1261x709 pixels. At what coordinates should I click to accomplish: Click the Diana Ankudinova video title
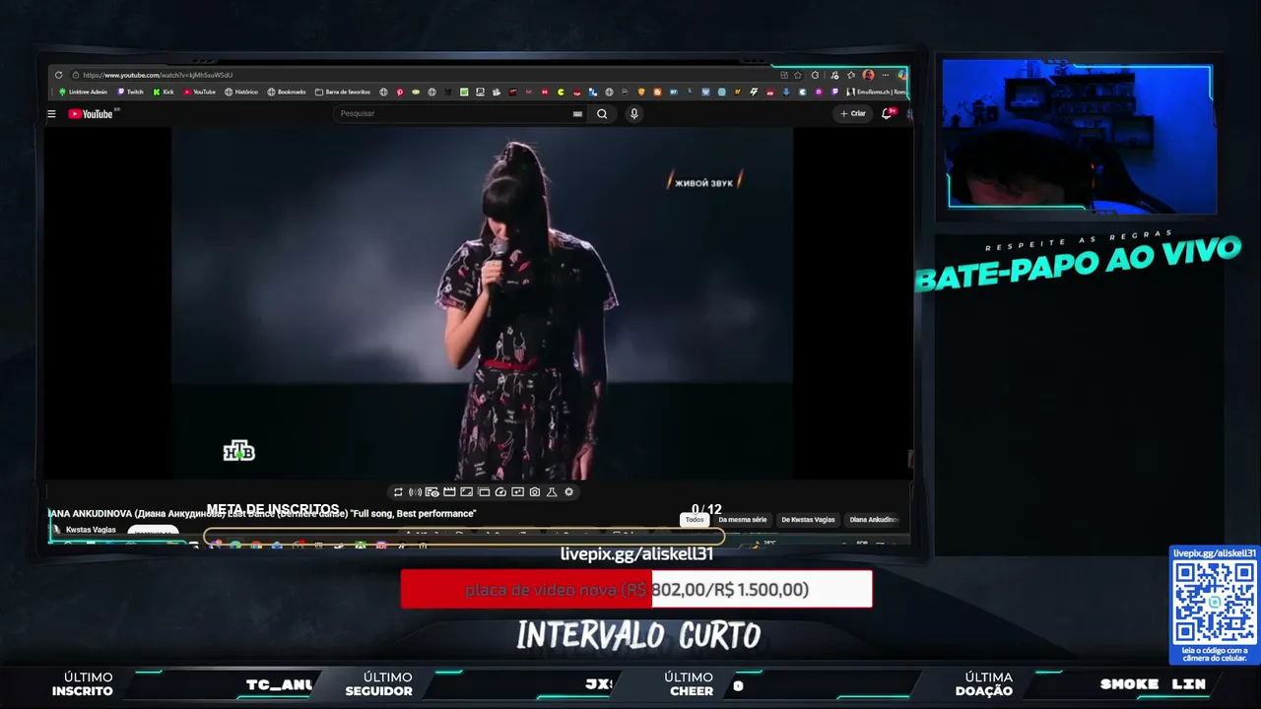point(262,514)
